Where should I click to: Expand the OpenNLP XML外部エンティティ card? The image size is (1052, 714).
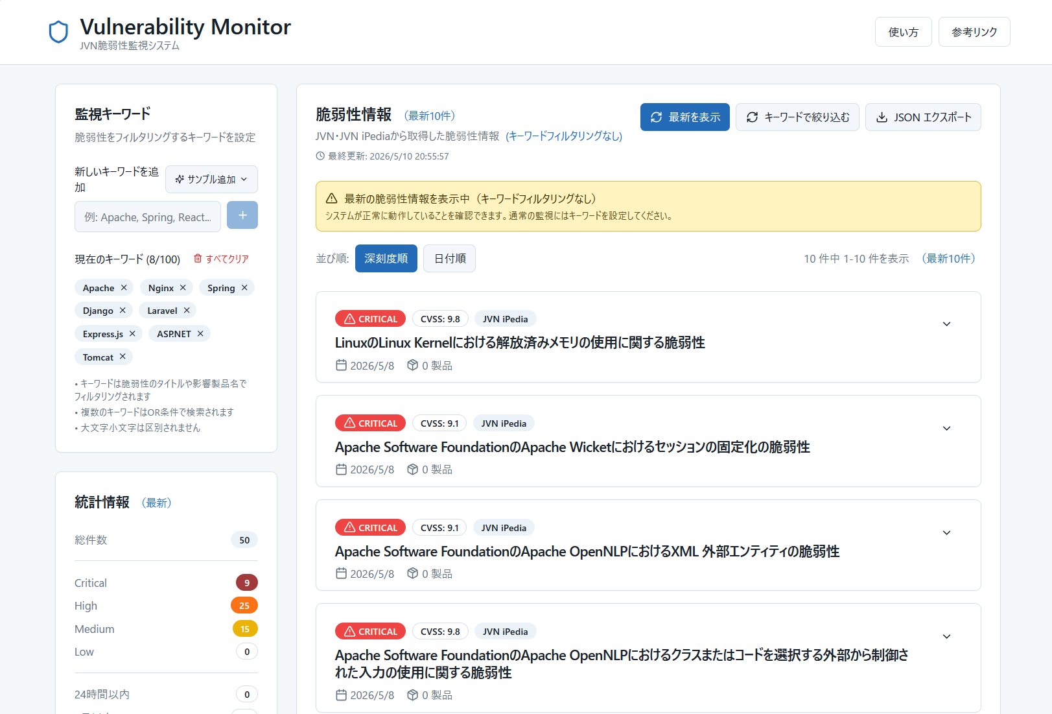[x=946, y=532]
